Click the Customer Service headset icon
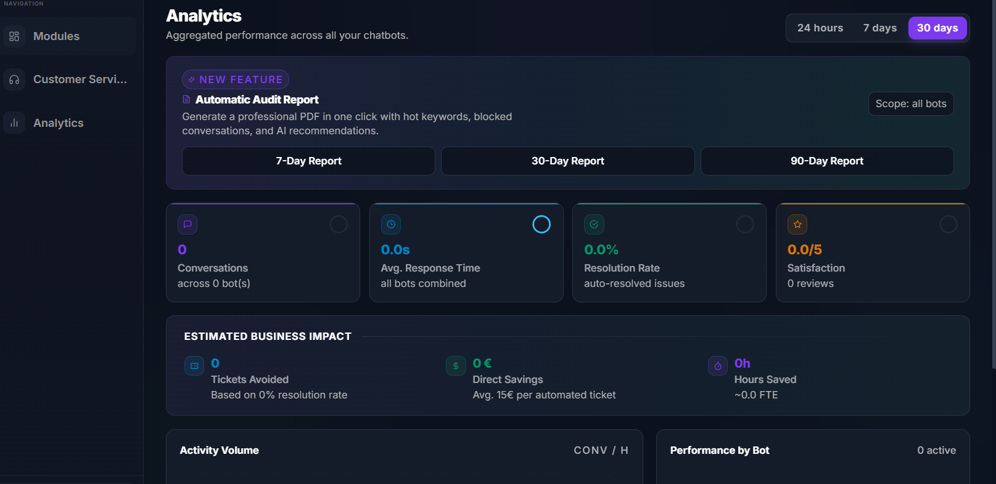 14,79
